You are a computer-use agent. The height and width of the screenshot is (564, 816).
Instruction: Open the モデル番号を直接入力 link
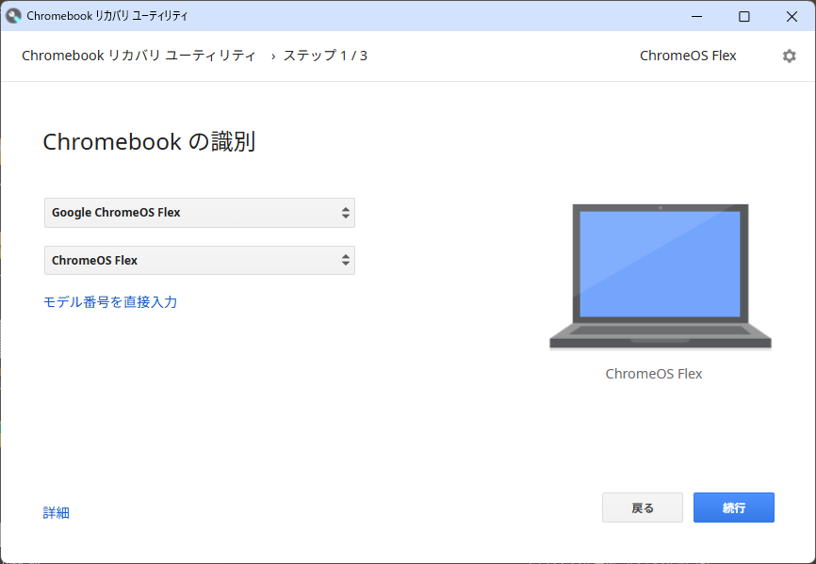(x=111, y=302)
